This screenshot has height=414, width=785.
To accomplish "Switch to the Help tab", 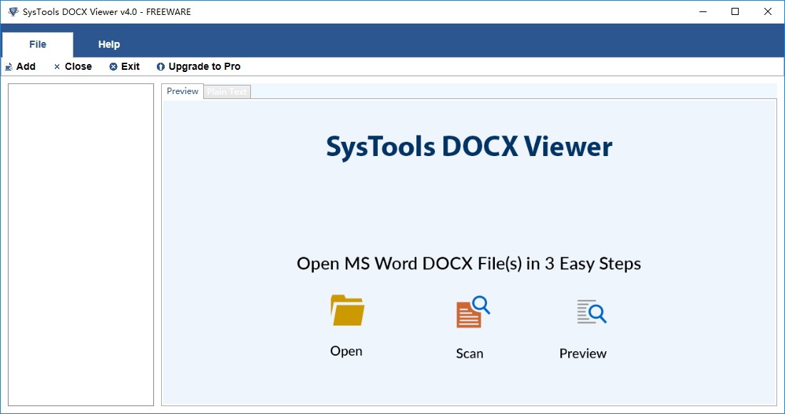I will tap(108, 45).
